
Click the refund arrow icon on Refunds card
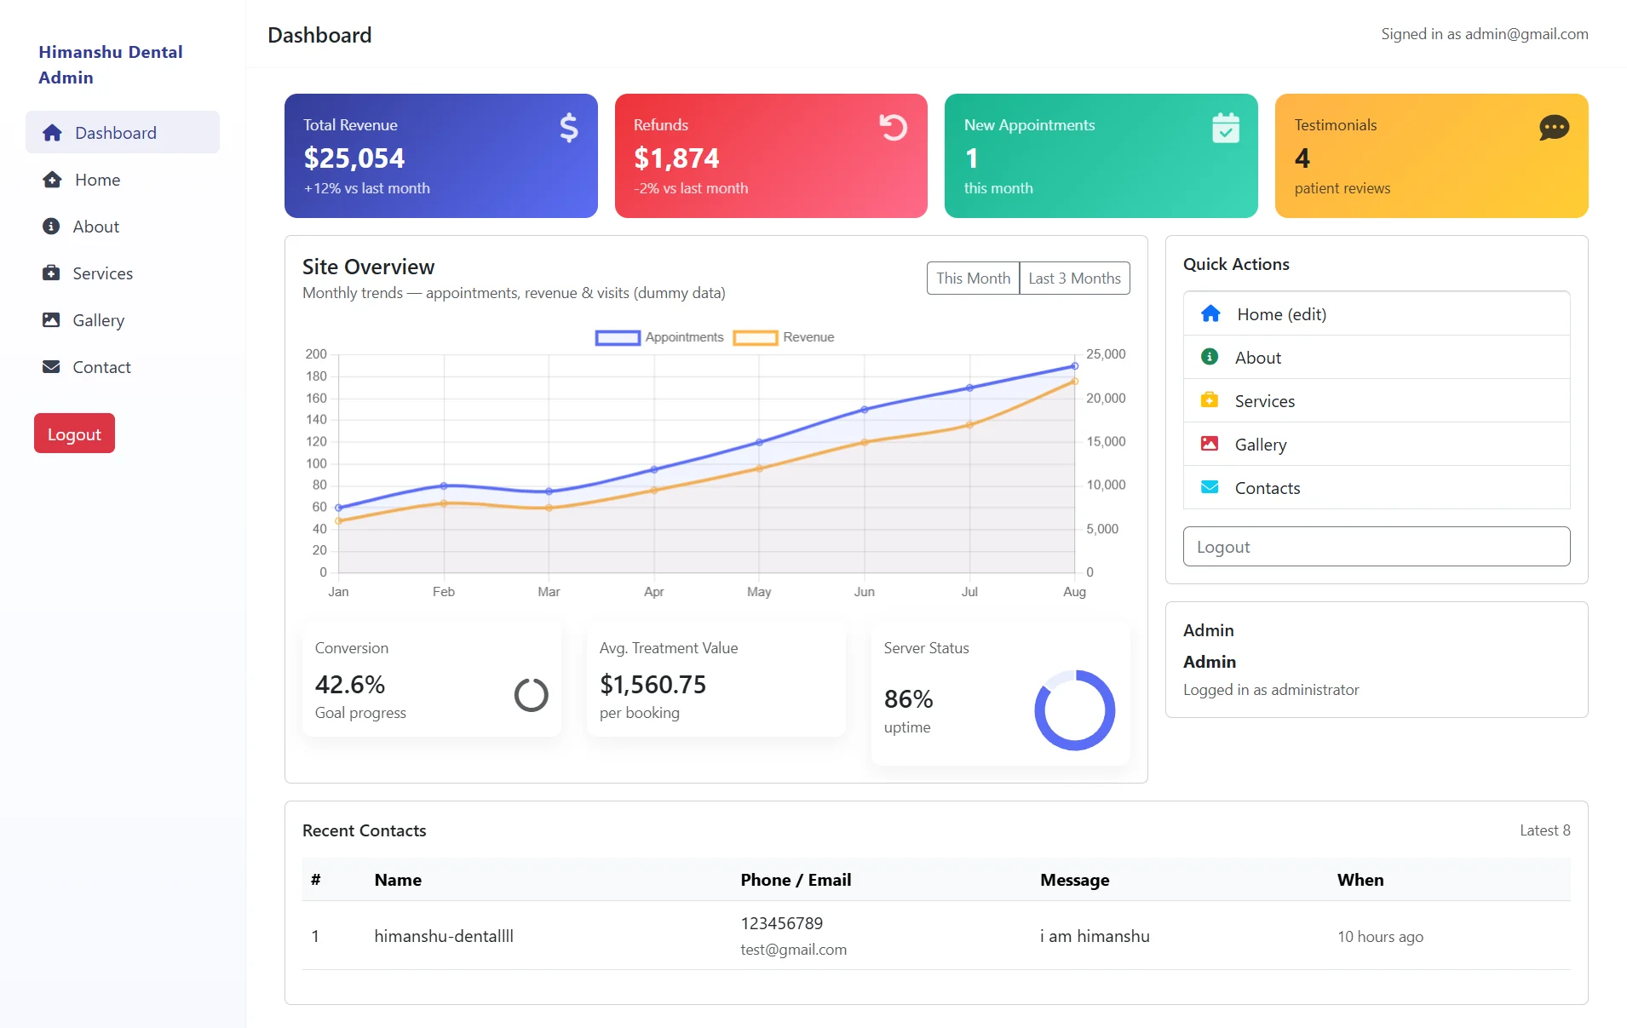pos(892,128)
